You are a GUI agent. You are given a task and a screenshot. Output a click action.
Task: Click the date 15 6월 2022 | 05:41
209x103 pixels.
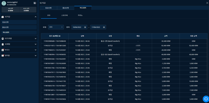82,46
